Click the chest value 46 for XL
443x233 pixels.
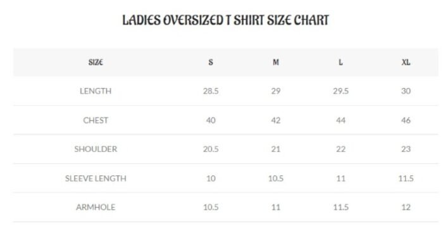[406, 120]
